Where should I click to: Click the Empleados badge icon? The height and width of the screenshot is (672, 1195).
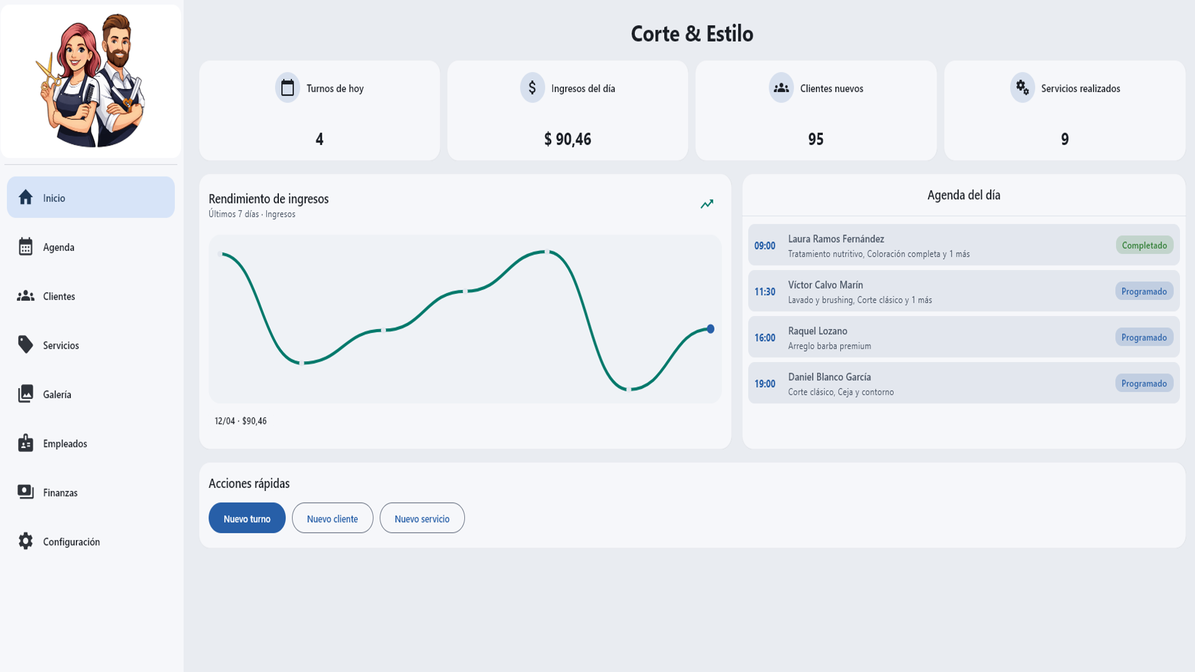pos(26,443)
